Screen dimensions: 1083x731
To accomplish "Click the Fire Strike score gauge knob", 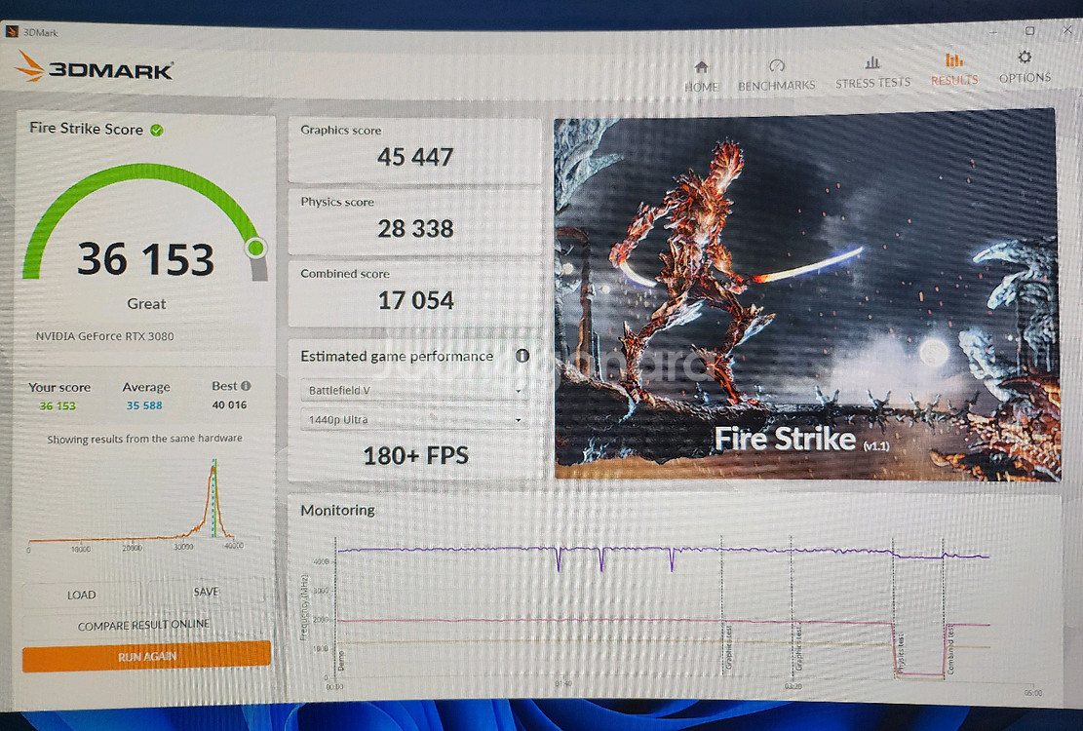I will pyautogui.click(x=255, y=248).
